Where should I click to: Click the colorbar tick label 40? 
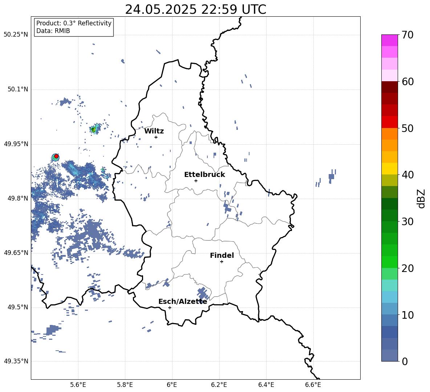(407, 175)
